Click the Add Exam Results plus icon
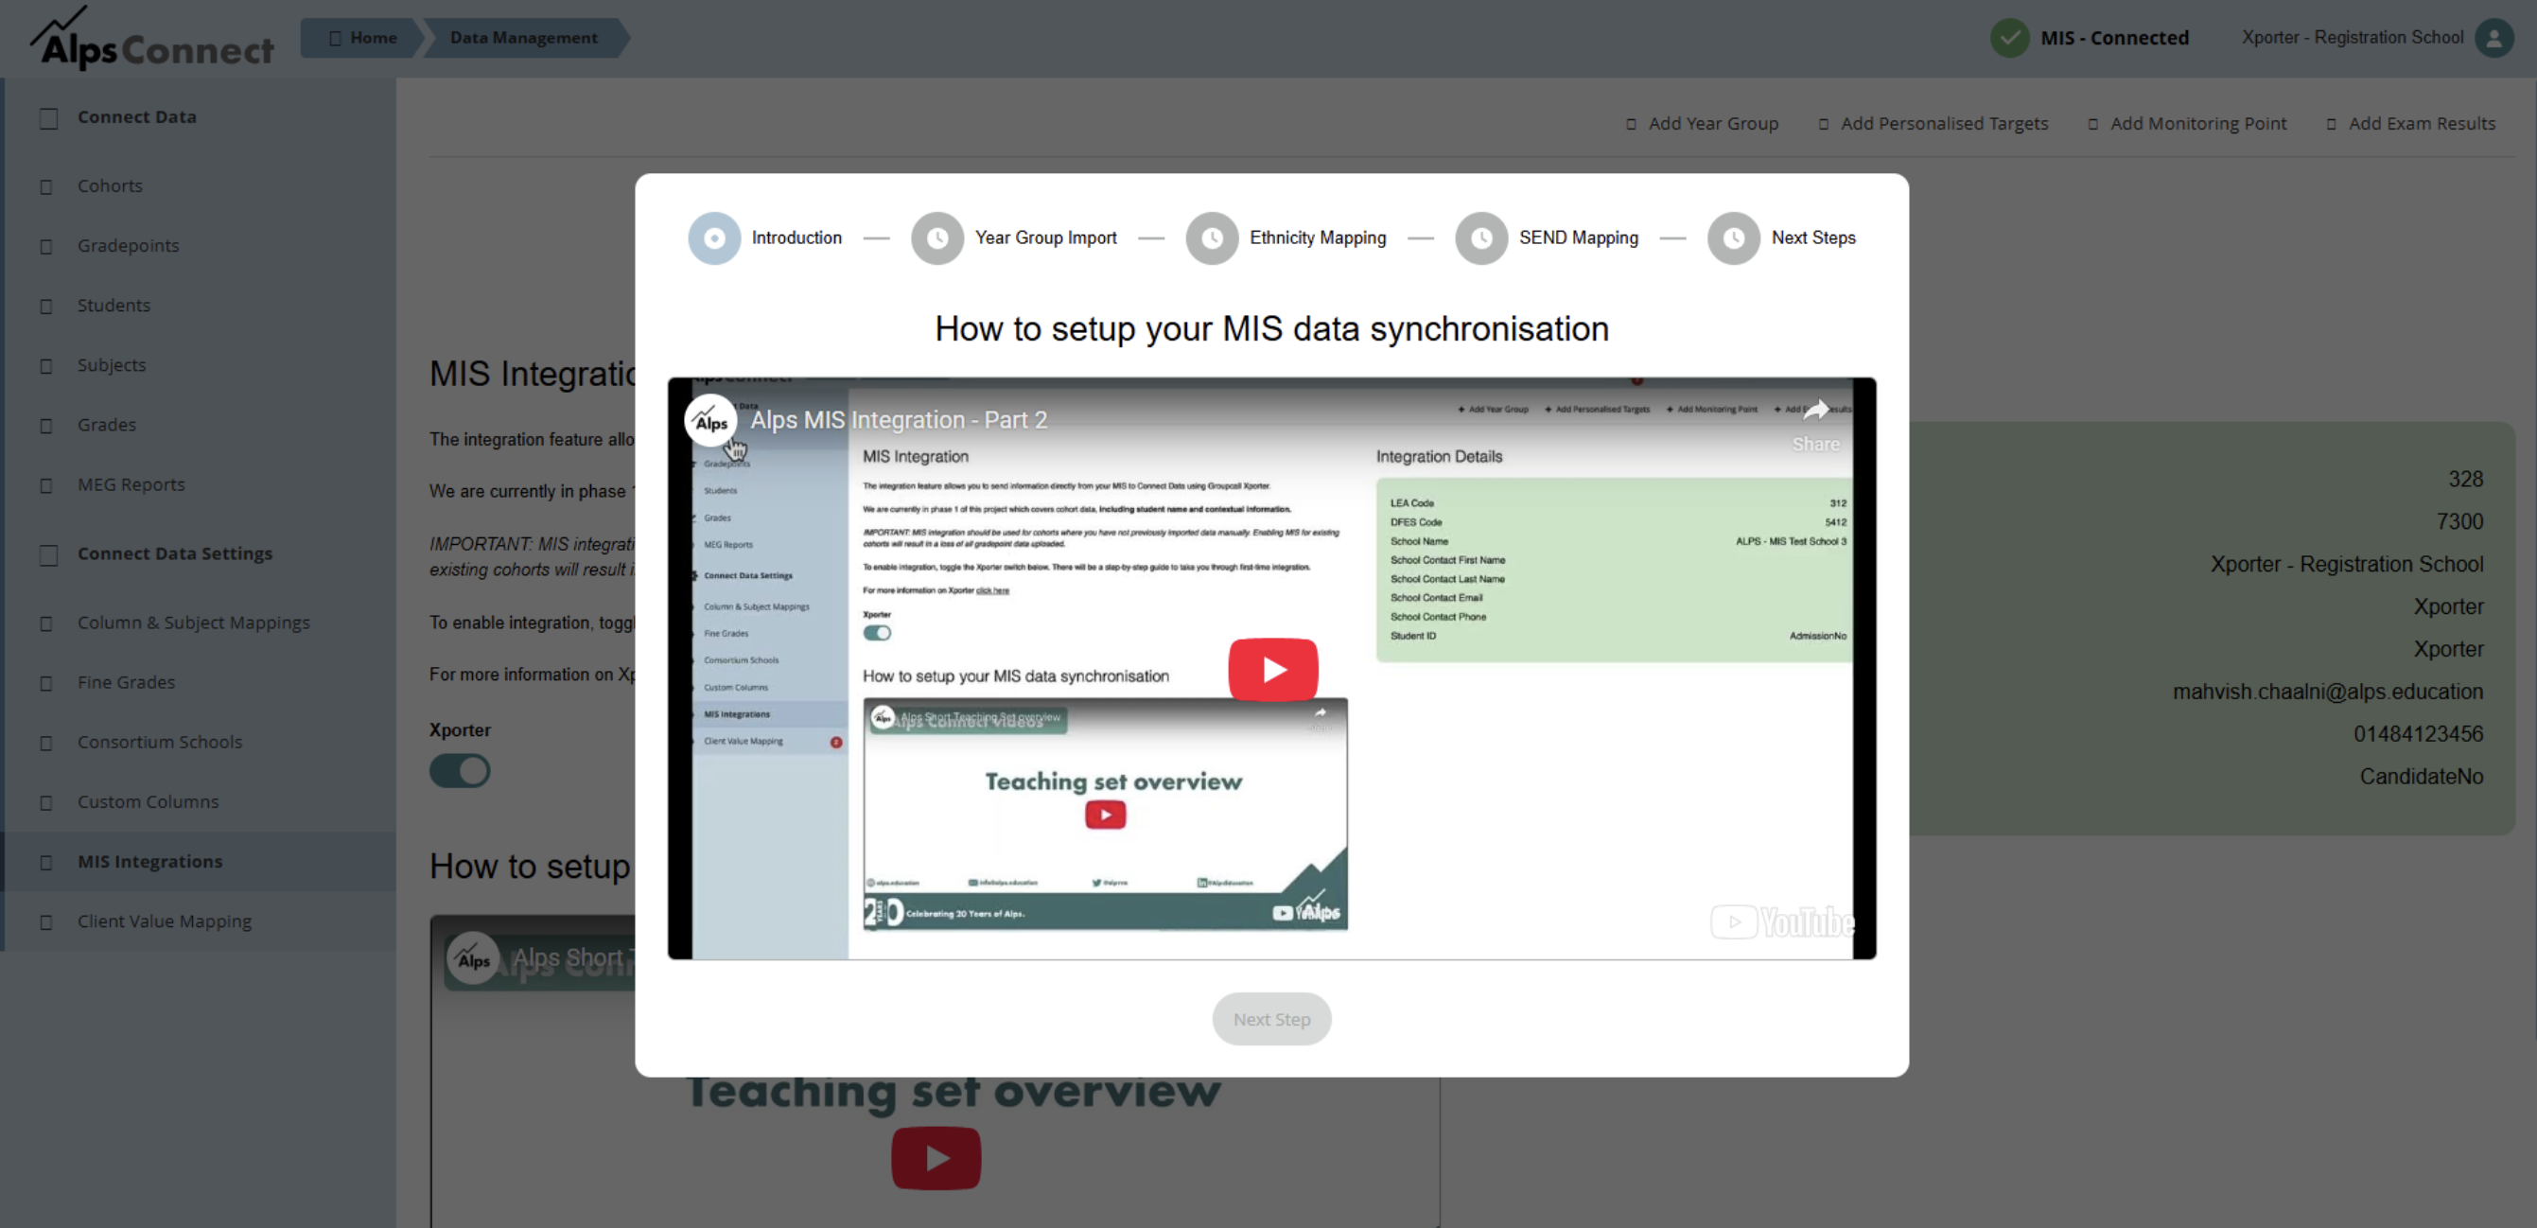Image resolution: width=2537 pixels, height=1228 pixels. coord(2331,124)
